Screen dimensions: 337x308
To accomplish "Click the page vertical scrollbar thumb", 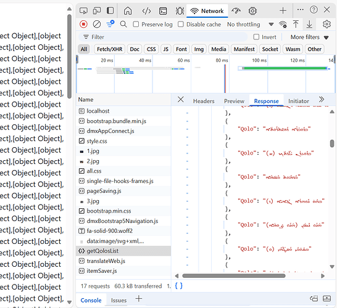I will (x=69, y=56).
